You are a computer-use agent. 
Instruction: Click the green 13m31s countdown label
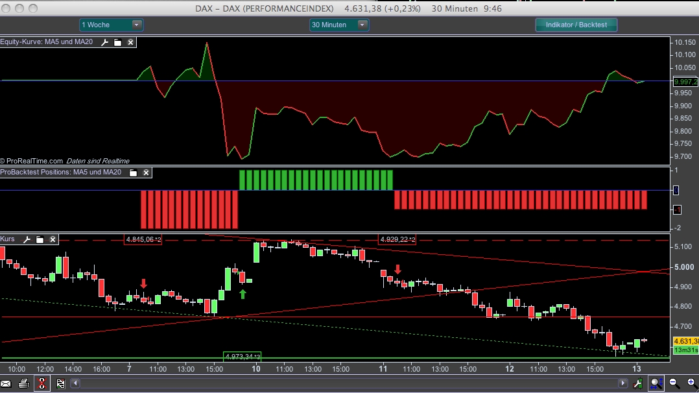click(x=685, y=350)
